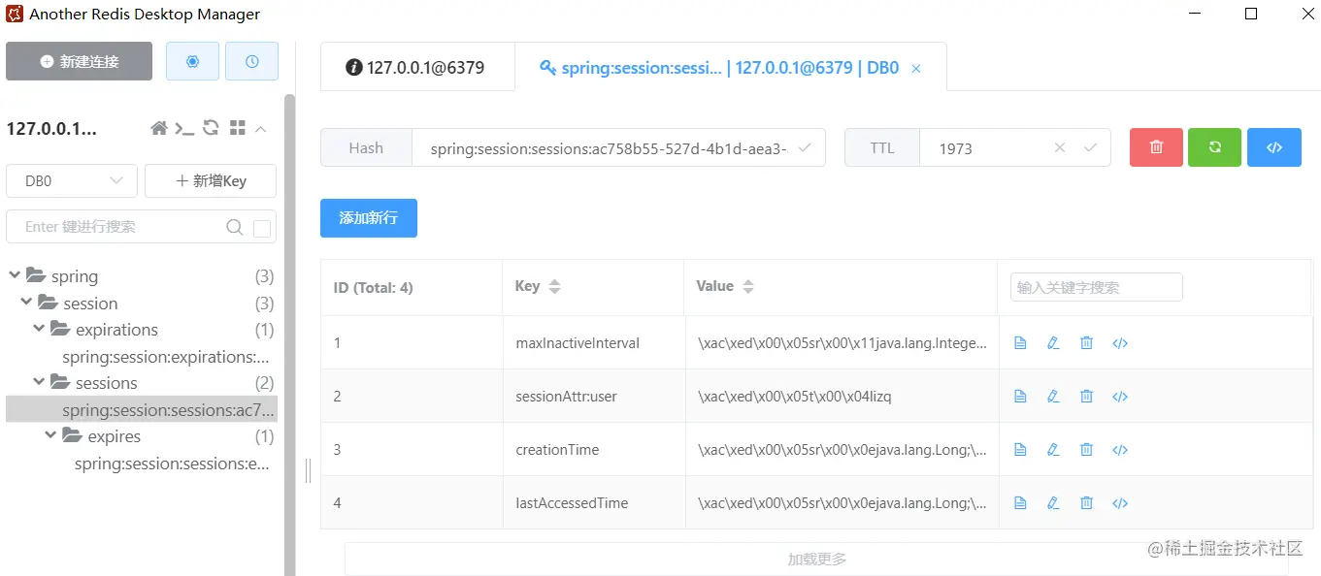Delete the maxInactiveInterval row
The image size is (1321, 576).
point(1086,343)
